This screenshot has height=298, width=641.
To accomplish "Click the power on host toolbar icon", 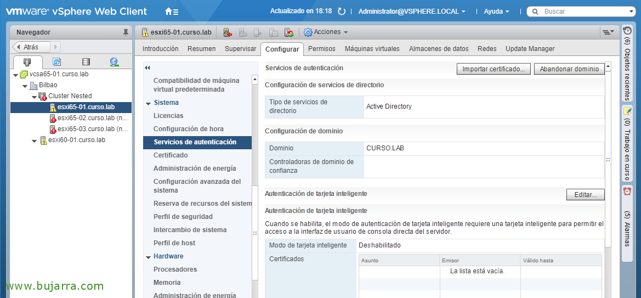I will (258, 32).
